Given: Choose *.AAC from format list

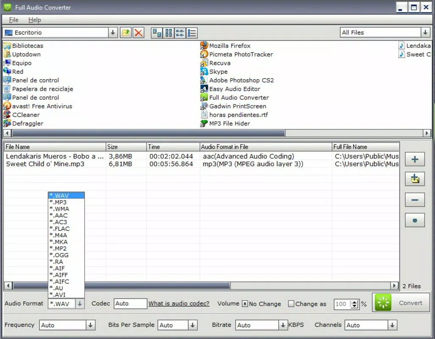Looking at the screenshot, I should tap(66, 215).
